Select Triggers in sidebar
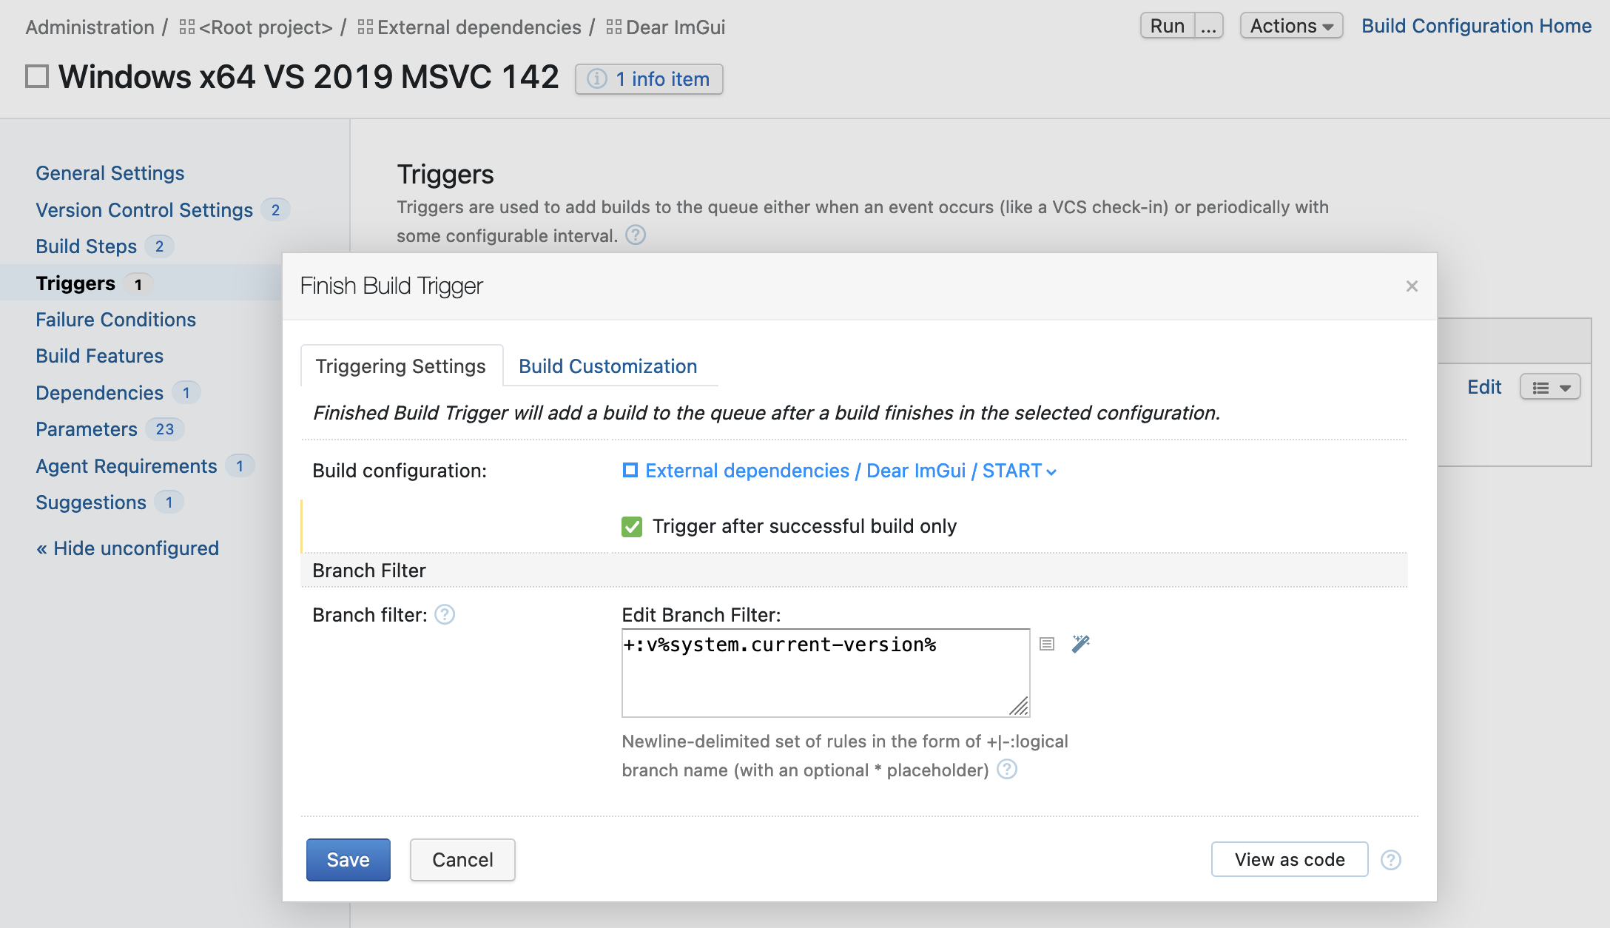This screenshot has width=1610, height=928. click(75, 283)
